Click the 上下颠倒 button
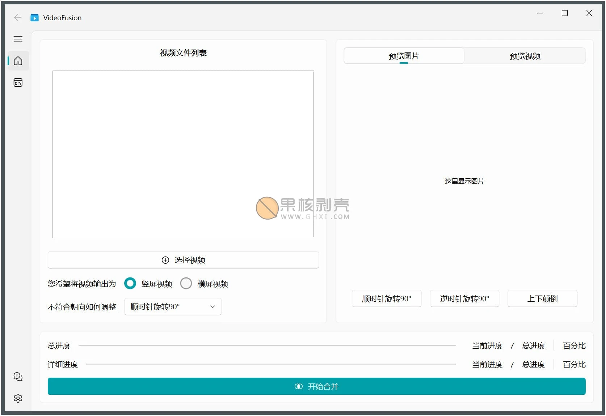The image size is (606, 416). 542,298
